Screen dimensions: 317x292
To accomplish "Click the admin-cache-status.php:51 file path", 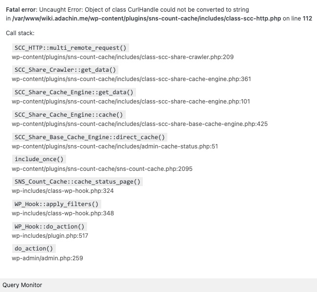I will [115, 146].
